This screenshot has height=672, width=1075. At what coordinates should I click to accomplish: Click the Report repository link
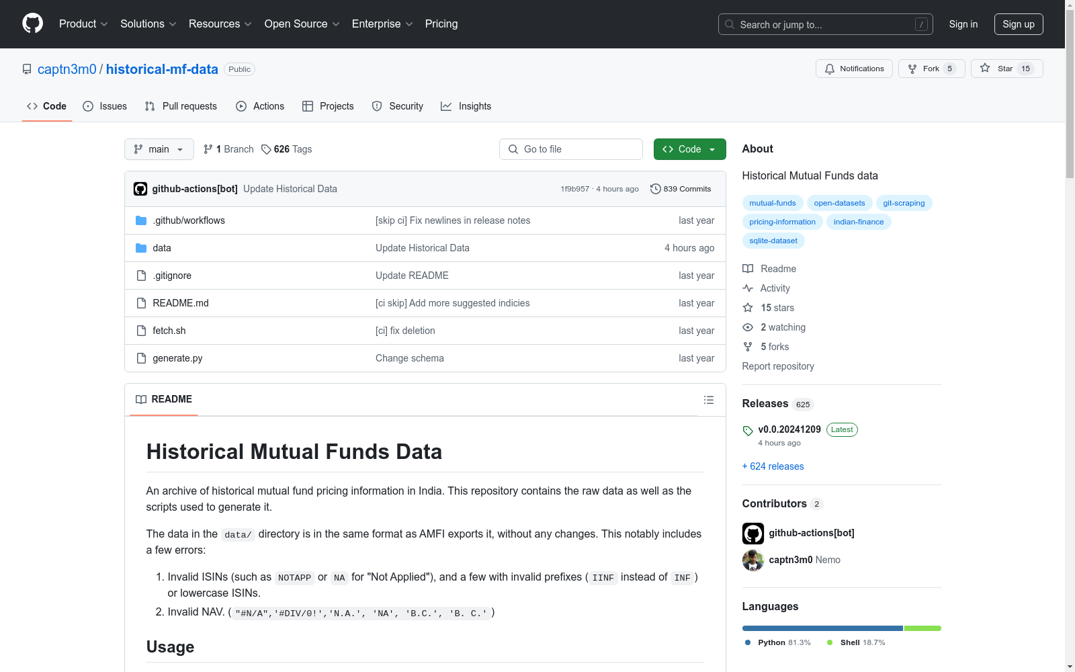778,366
